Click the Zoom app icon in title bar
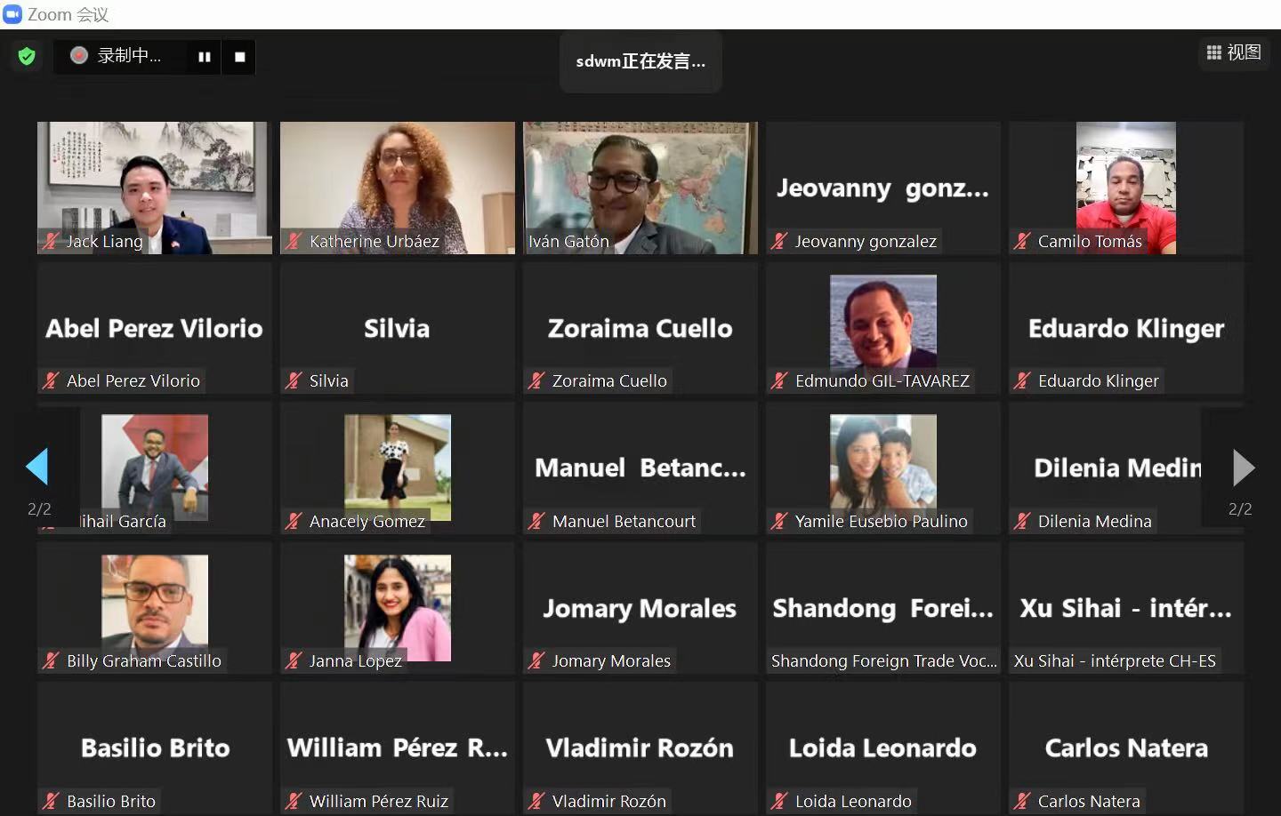Screen dimensions: 1281x816 pyautogui.click(x=12, y=14)
